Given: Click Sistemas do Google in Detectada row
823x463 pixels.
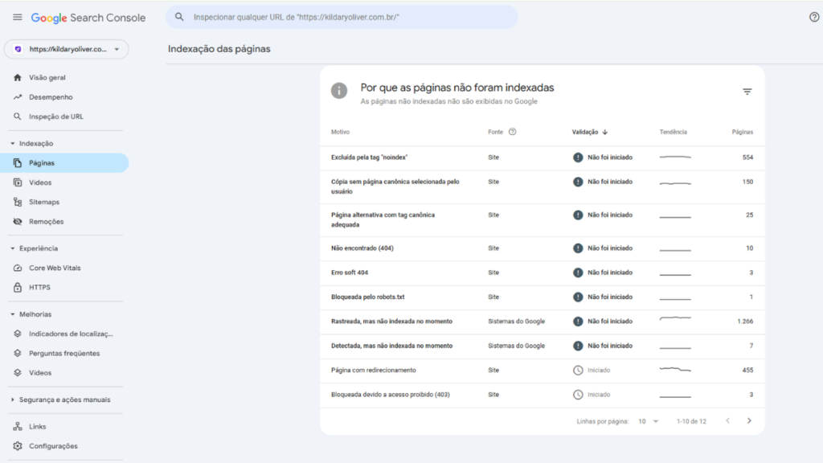Looking at the screenshot, I should pyautogui.click(x=517, y=346).
